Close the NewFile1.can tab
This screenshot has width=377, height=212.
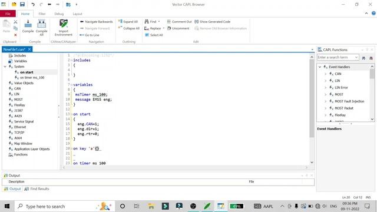[x=29, y=49]
